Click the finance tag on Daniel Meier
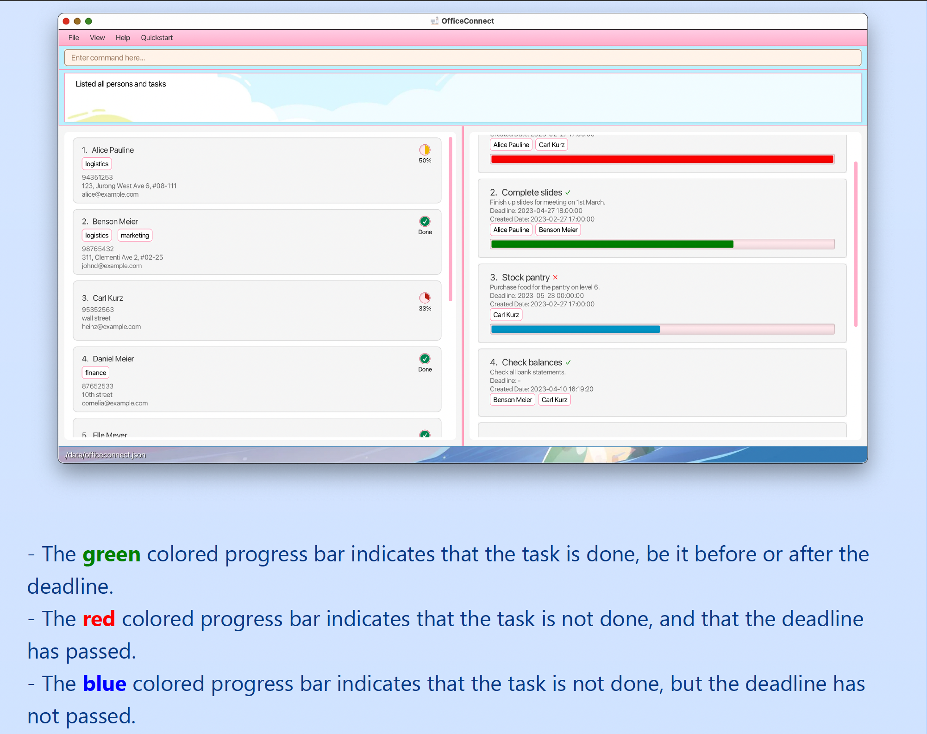 [95, 373]
